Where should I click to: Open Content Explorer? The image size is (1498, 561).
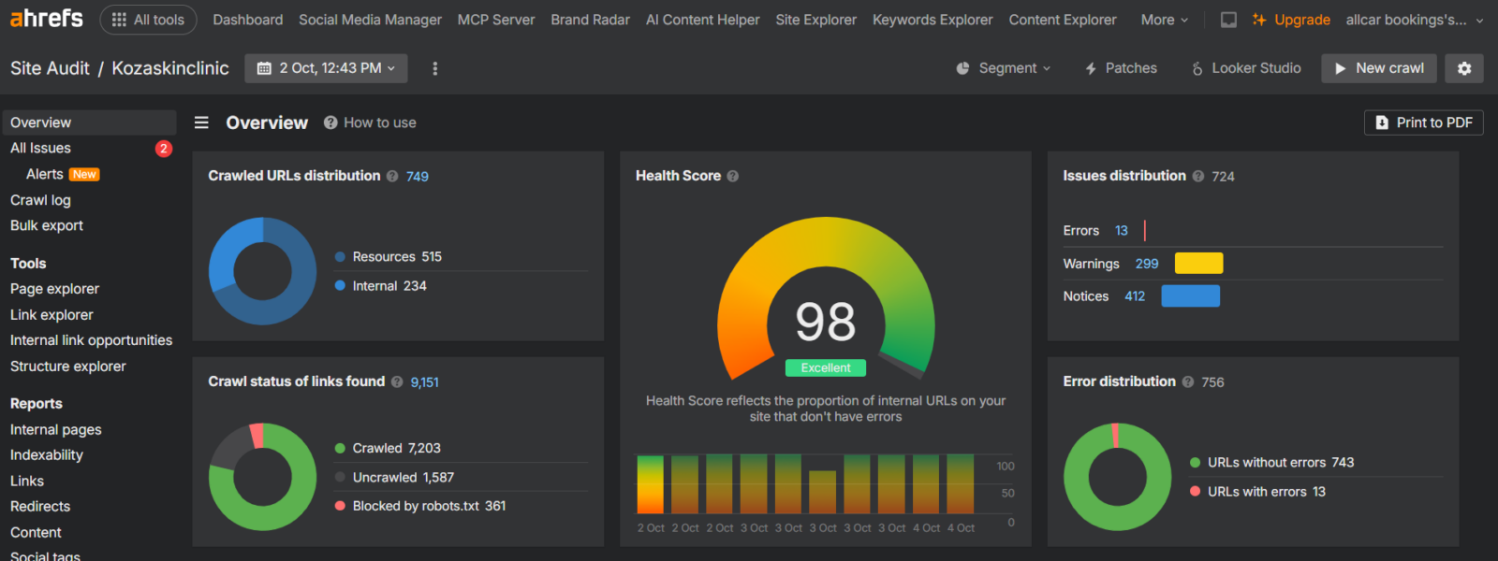[1063, 20]
